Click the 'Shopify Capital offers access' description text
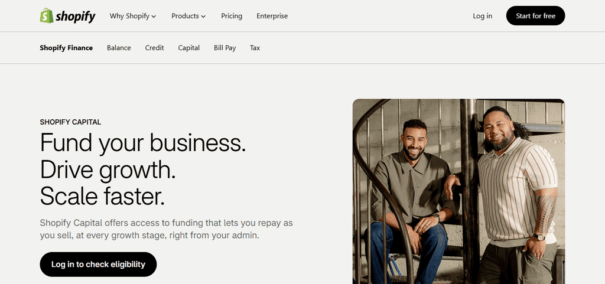This screenshot has height=284, width=605. click(166, 229)
